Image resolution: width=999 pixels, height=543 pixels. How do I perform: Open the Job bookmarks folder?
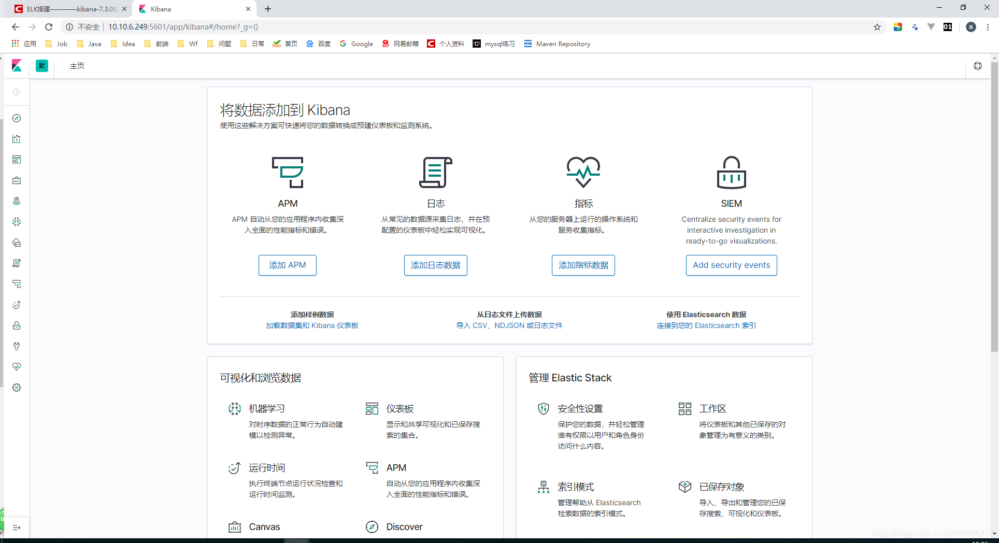tap(56, 44)
